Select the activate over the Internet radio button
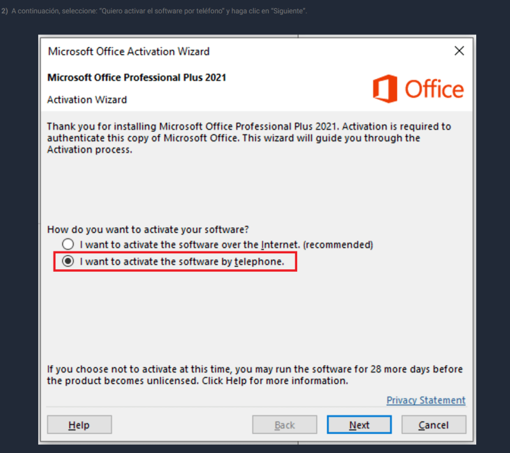The height and width of the screenshot is (453, 510). tap(68, 244)
